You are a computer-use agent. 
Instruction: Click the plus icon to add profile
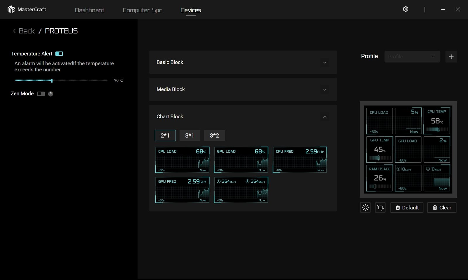tap(451, 57)
